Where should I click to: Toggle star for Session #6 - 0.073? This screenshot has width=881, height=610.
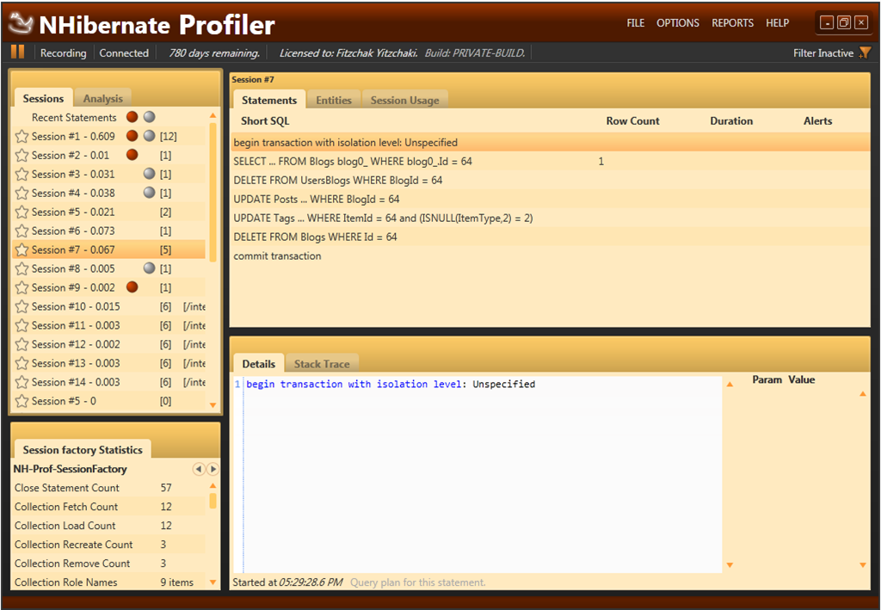pos(22,231)
